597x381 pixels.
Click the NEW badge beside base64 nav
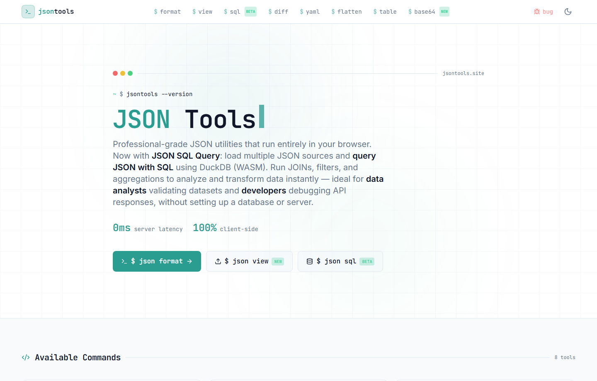444,12
